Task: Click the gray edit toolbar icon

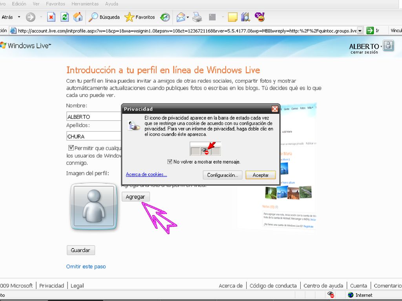Action: pos(212,17)
